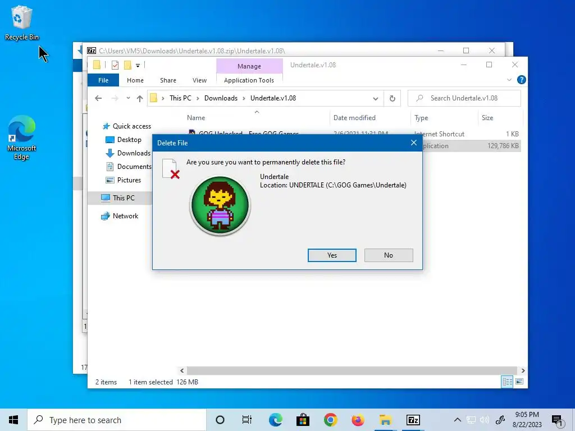Open the Share ribbon tab
The width and height of the screenshot is (575, 431).
point(168,80)
